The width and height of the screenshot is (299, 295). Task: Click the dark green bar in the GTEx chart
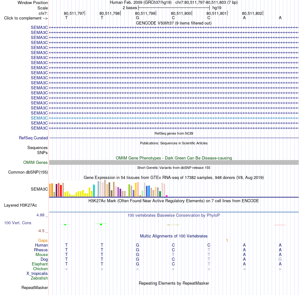tap(160, 194)
